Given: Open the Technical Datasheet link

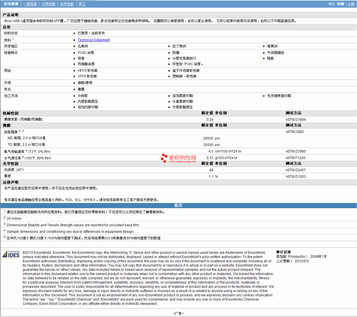Looking at the screenshot, I should click(x=94, y=40).
